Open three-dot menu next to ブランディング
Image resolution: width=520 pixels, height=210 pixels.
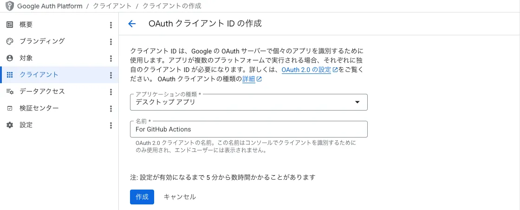111,41
